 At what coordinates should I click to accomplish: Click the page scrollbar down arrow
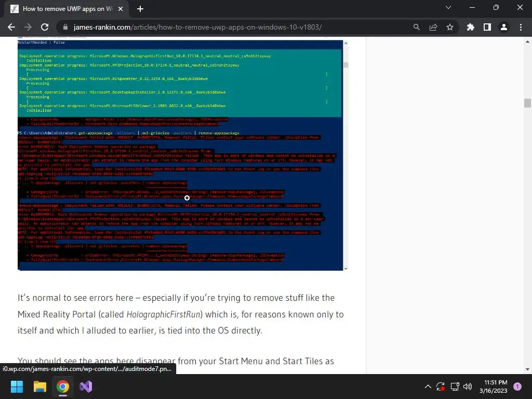pyautogui.click(x=527, y=369)
